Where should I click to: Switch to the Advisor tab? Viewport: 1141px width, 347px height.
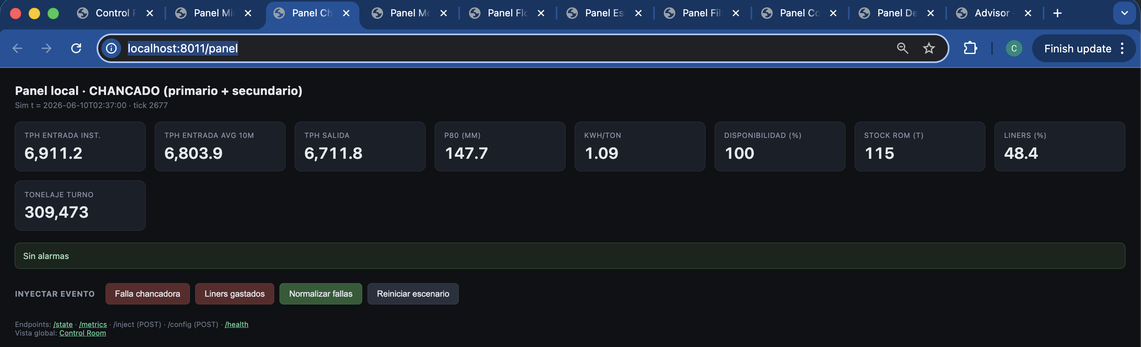(991, 13)
